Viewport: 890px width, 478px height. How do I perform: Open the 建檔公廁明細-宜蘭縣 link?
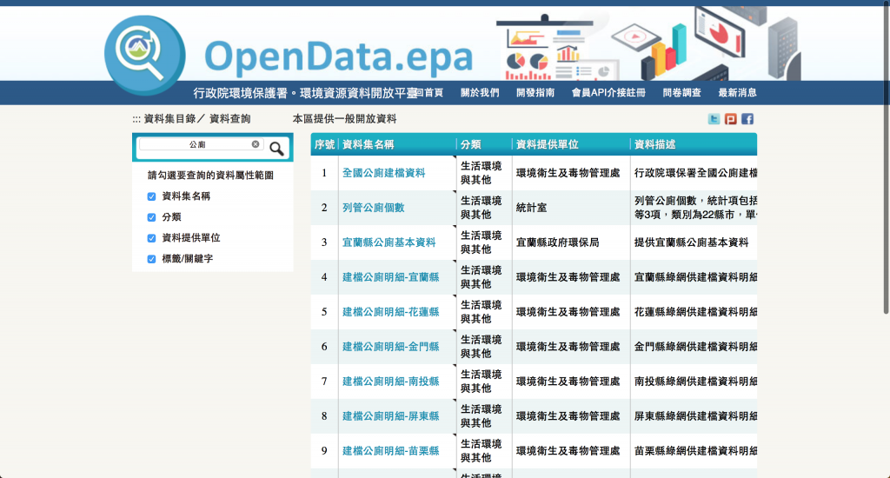click(390, 277)
